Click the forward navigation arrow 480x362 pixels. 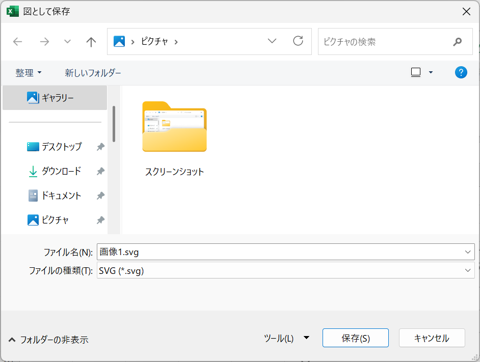click(44, 42)
